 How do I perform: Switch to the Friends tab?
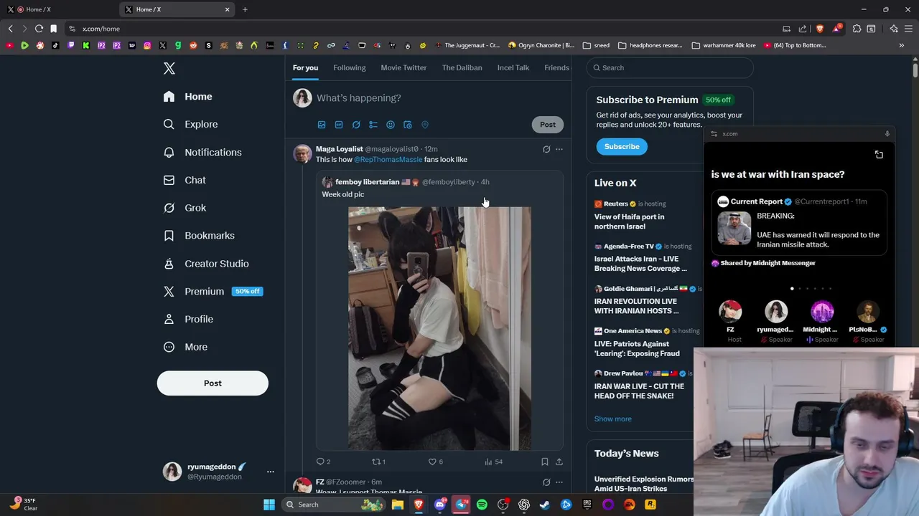click(x=556, y=68)
